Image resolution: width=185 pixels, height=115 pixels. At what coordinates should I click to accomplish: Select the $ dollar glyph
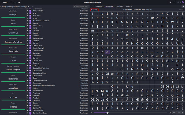click(x=107, y=14)
